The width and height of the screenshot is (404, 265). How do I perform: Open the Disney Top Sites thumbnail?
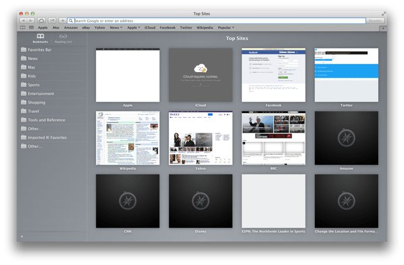201,201
